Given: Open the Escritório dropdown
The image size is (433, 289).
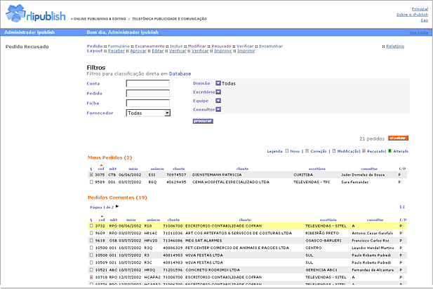Looking at the screenshot, I should (x=218, y=92).
